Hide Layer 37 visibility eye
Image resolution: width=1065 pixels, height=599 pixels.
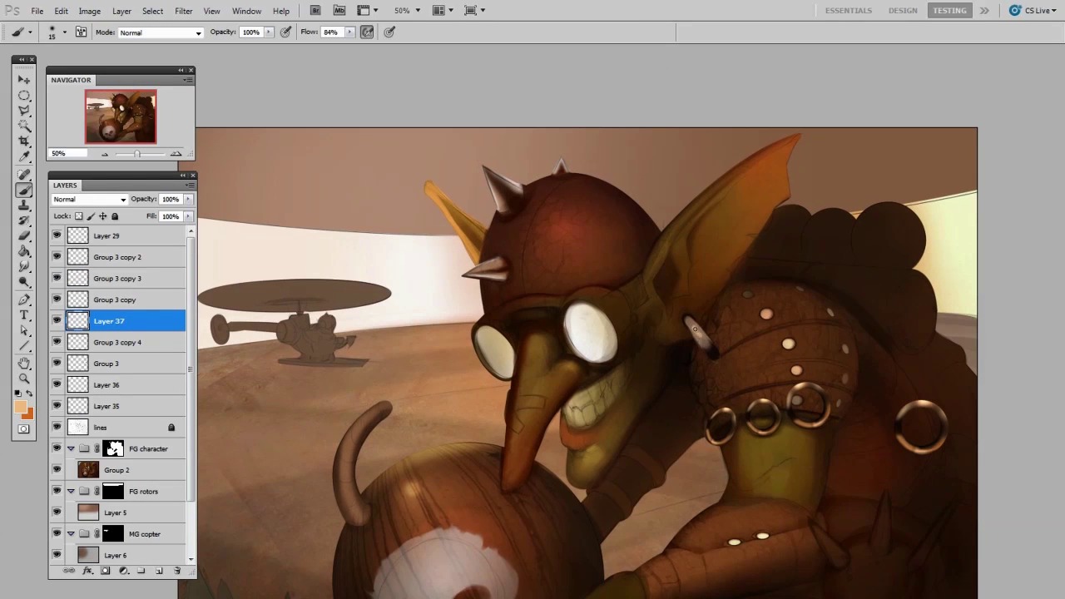click(57, 320)
